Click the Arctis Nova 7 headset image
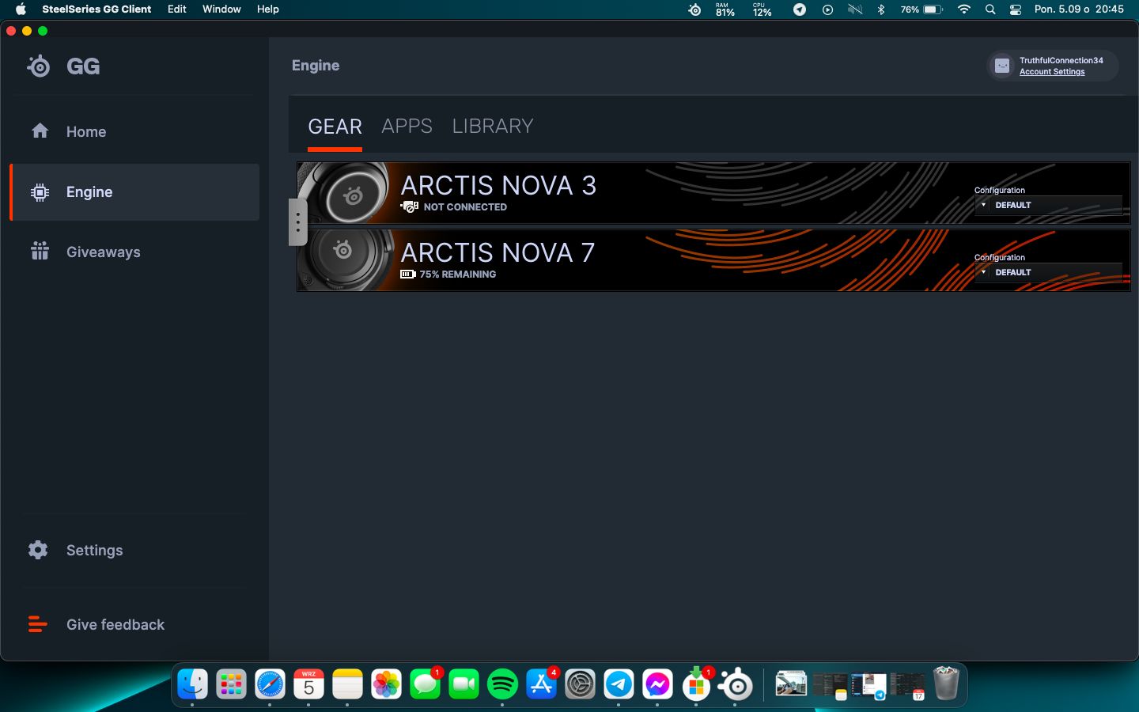 click(x=344, y=260)
